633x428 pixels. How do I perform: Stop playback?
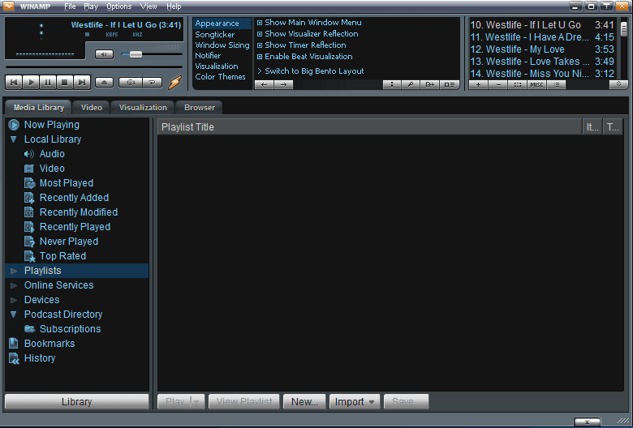click(65, 83)
